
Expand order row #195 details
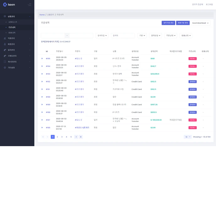coord(42,58)
